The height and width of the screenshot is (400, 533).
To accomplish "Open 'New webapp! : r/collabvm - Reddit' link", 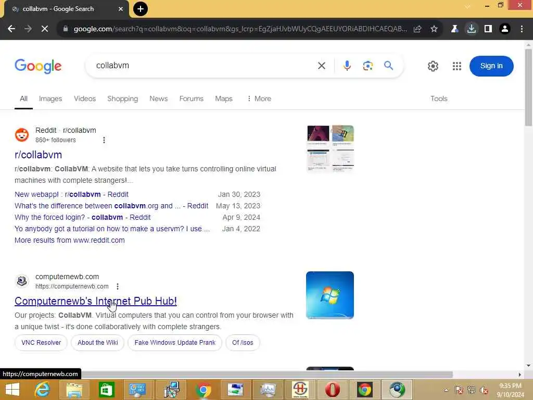I will pos(71,195).
